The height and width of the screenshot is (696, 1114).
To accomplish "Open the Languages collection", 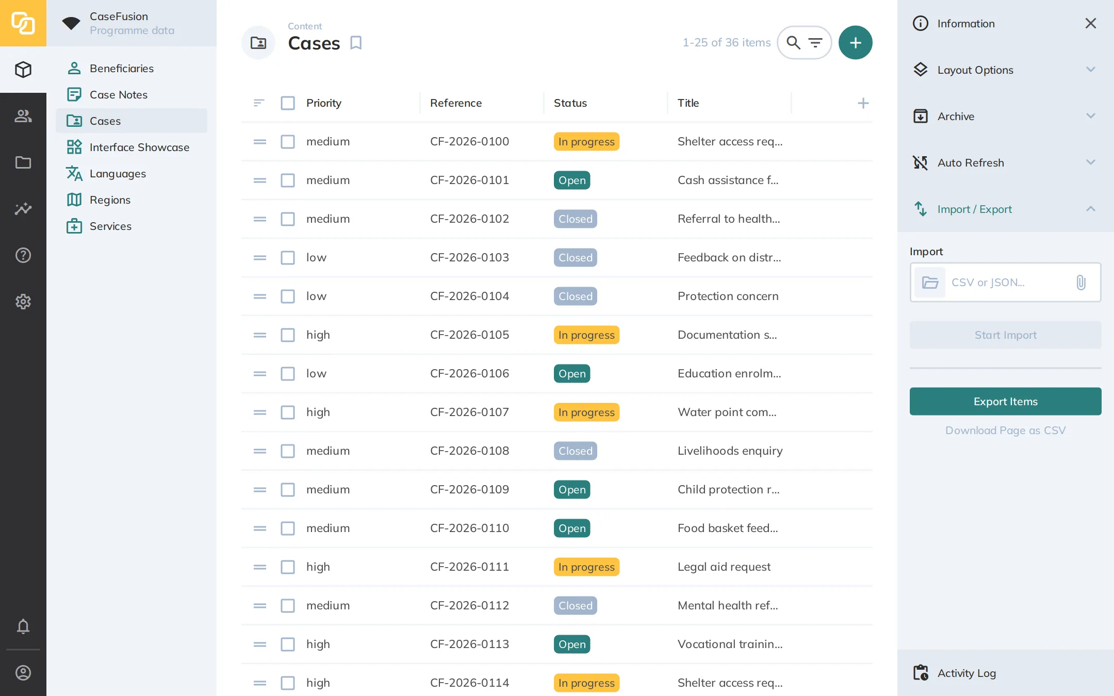I will [x=132, y=174].
